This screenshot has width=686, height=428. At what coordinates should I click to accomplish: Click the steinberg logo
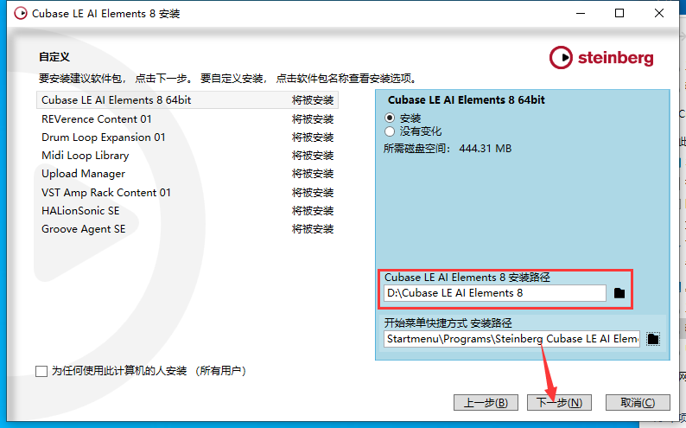click(601, 57)
